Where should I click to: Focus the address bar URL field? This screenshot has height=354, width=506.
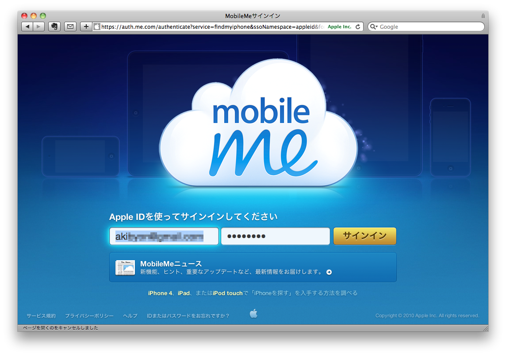212,27
